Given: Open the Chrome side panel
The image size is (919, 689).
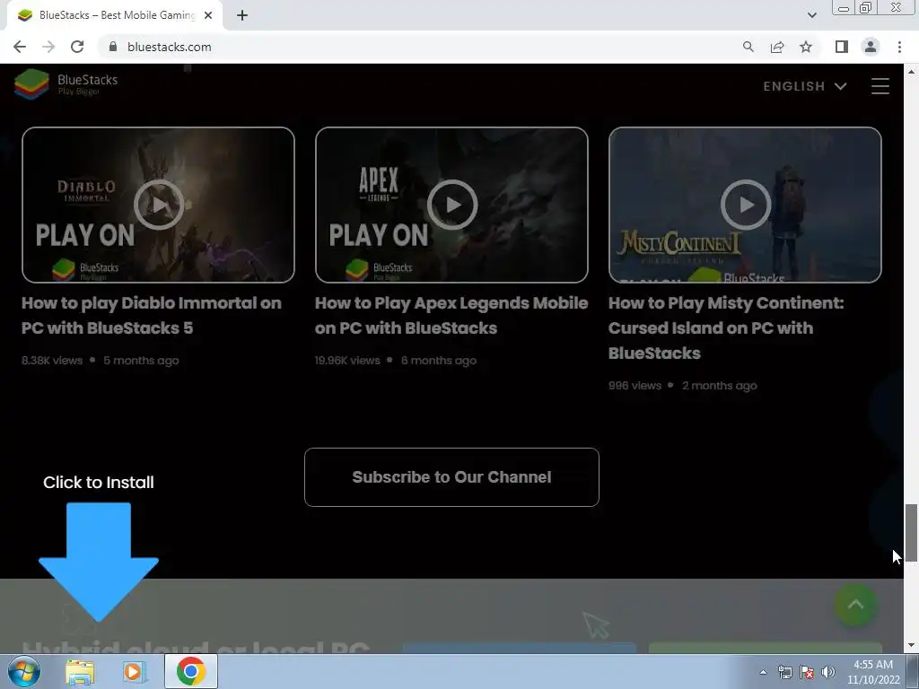Looking at the screenshot, I should [x=842, y=47].
